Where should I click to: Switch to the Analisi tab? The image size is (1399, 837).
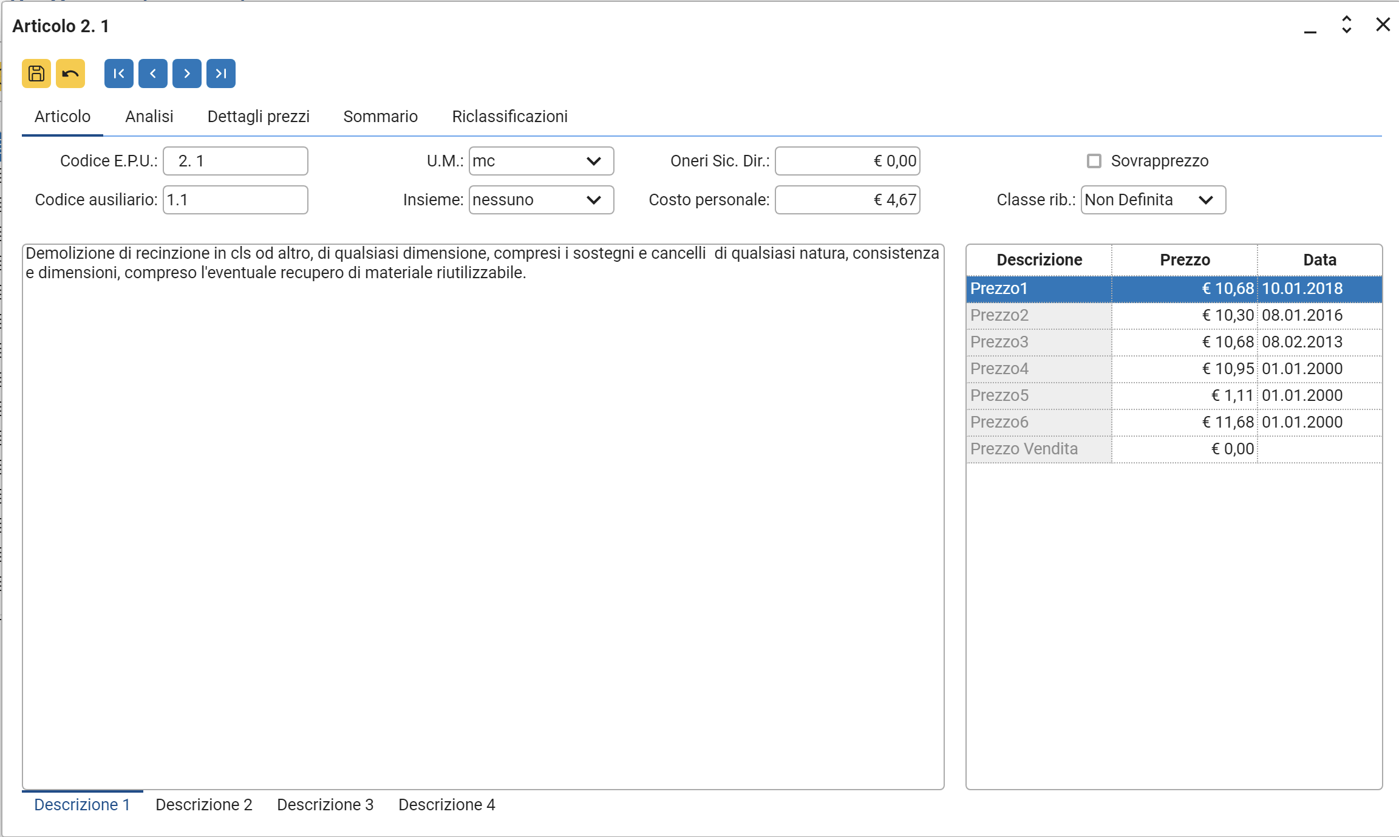point(149,117)
